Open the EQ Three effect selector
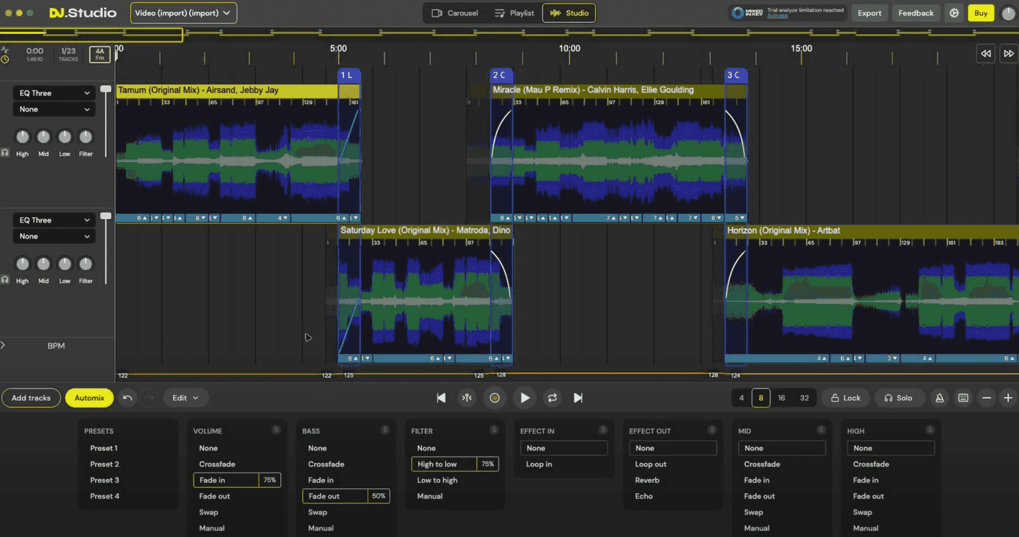Viewport: 1019px width, 537px height. 53,92
